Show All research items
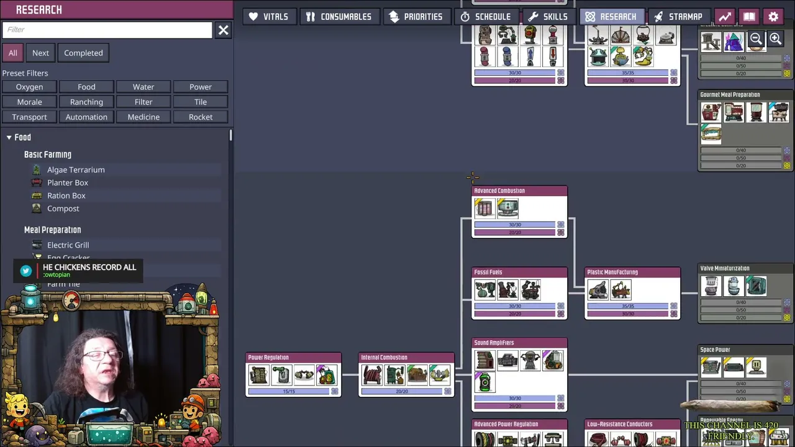This screenshot has width=795, height=447. 12,53
